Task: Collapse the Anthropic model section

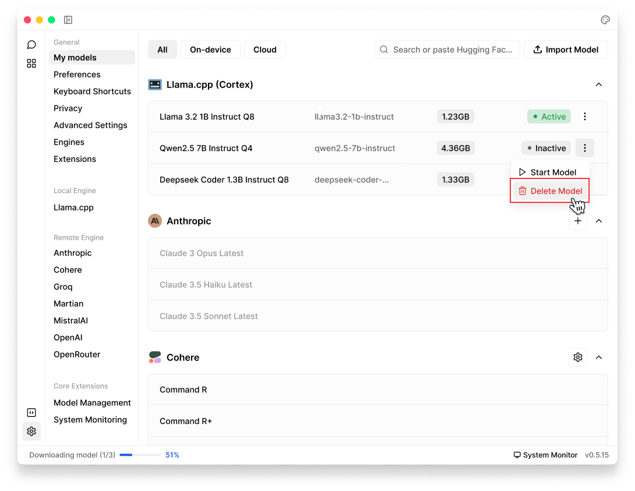Action: (598, 221)
